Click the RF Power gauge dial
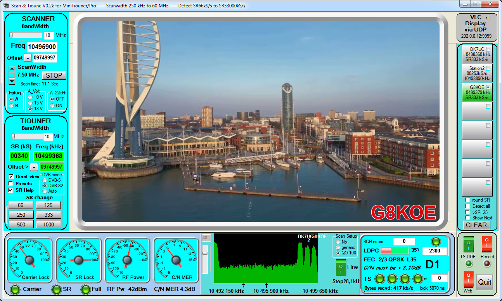Viewport: 502px width, 301px height. pyautogui.click(x=127, y=260)
